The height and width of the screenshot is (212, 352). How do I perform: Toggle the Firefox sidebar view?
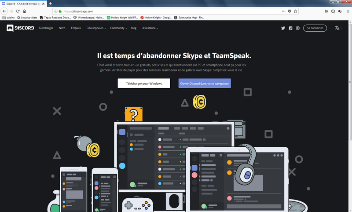334,11
